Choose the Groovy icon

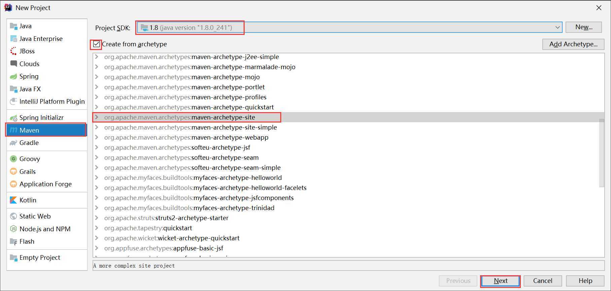[13, 159]
